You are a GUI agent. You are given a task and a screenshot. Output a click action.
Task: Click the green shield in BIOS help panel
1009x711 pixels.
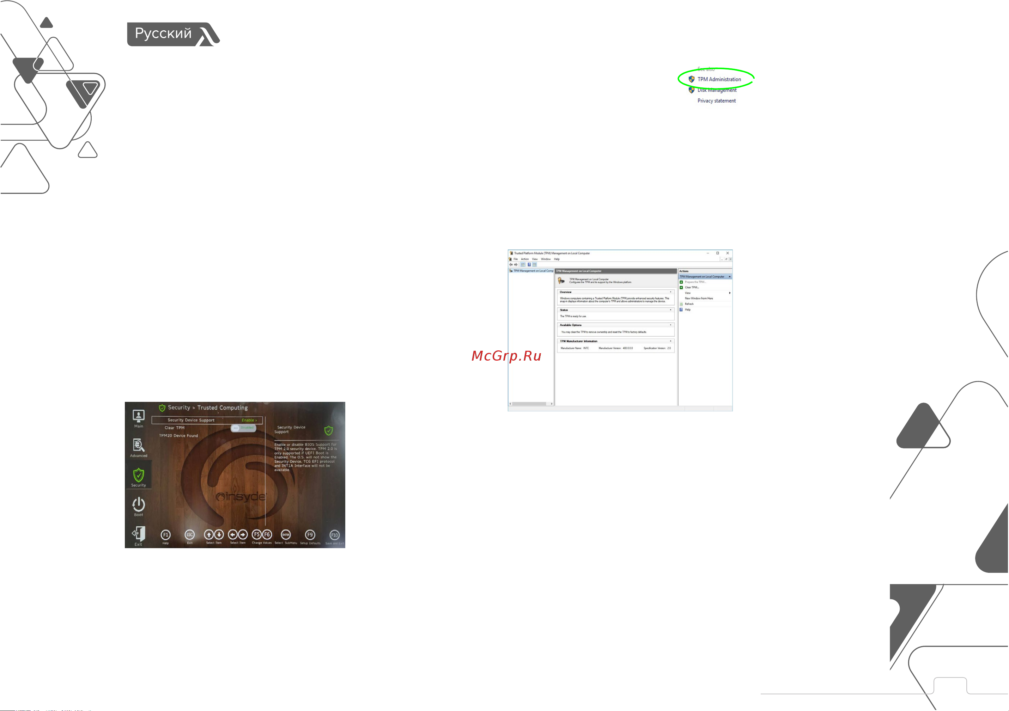pos(328,430)
